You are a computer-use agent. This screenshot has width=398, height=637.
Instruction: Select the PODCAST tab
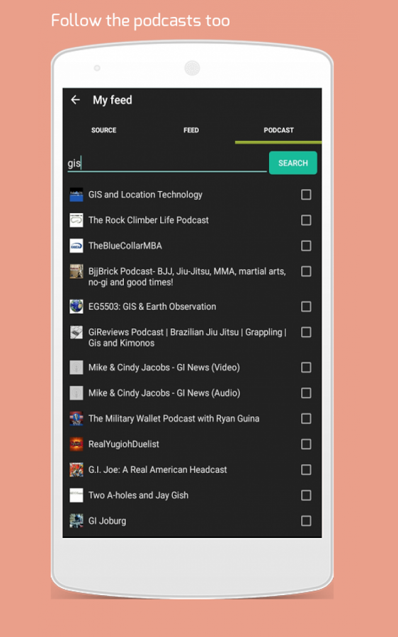pyautogui.click(x=278, y=130)
